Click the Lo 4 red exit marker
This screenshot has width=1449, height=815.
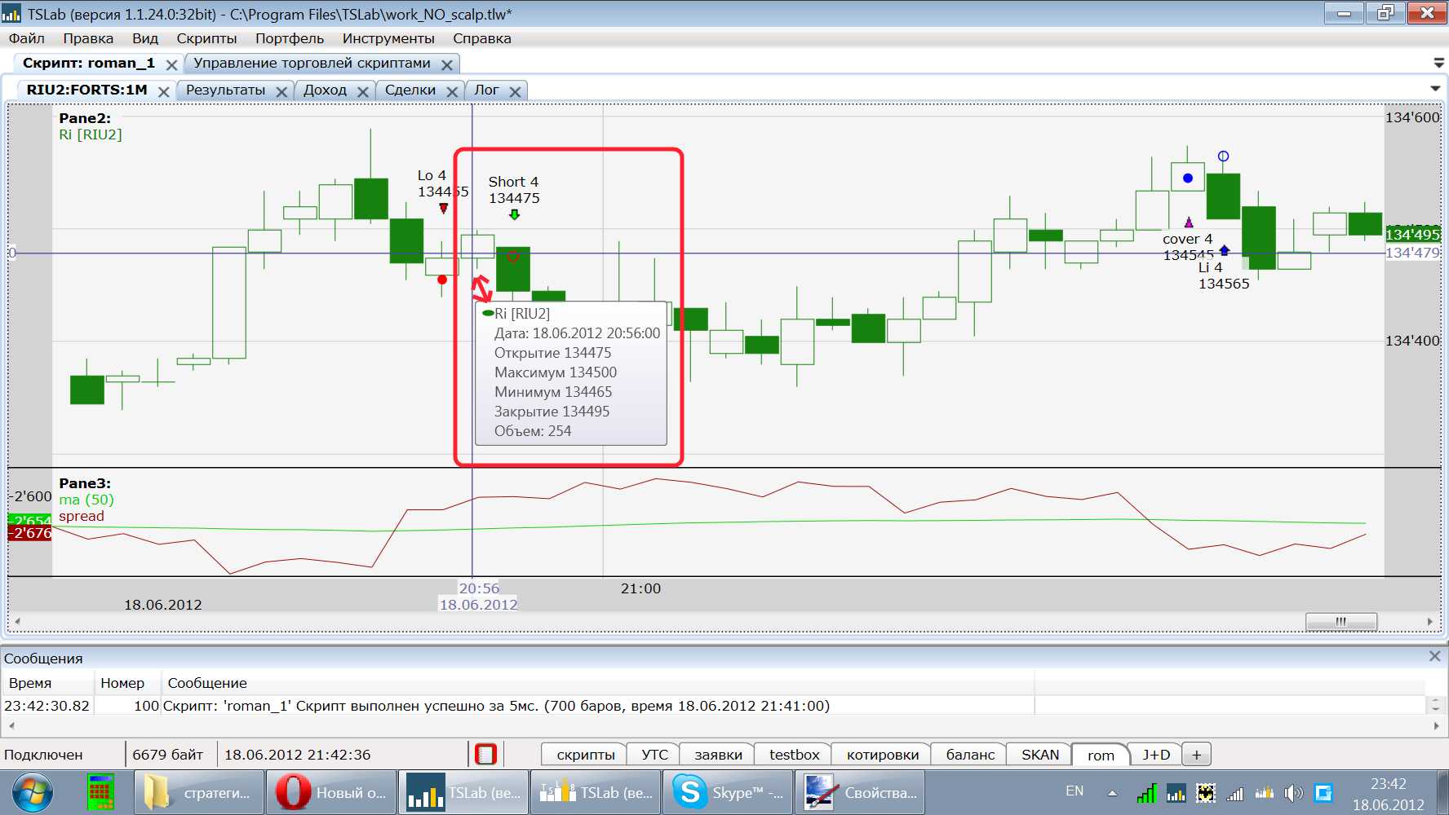coord(444,208)
